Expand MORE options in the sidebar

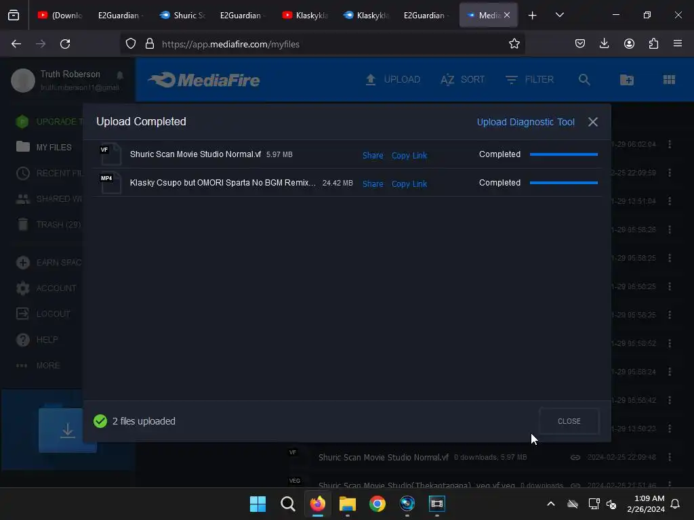point(38,366)
